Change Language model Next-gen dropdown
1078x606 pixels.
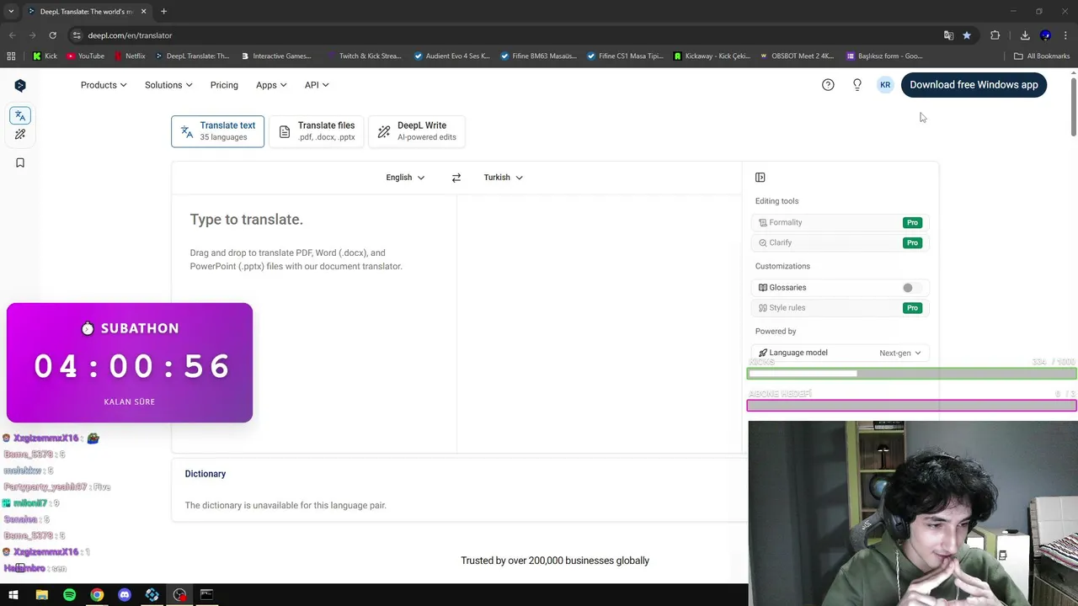click(x=900, y=353)
